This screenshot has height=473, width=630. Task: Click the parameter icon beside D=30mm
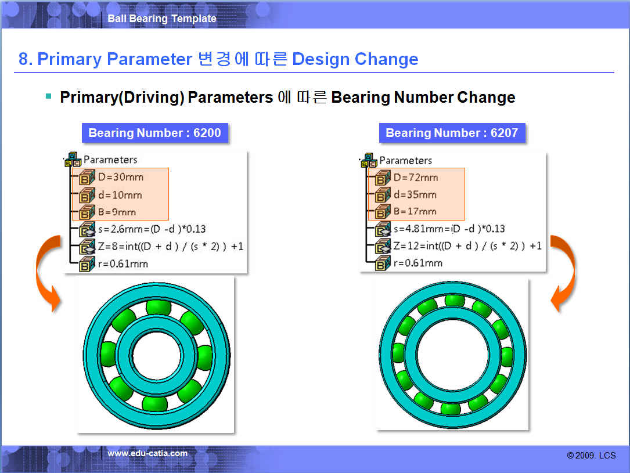(87, 177)
